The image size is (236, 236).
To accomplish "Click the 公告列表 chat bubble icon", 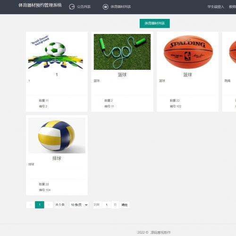I will (x=72, y=7).
